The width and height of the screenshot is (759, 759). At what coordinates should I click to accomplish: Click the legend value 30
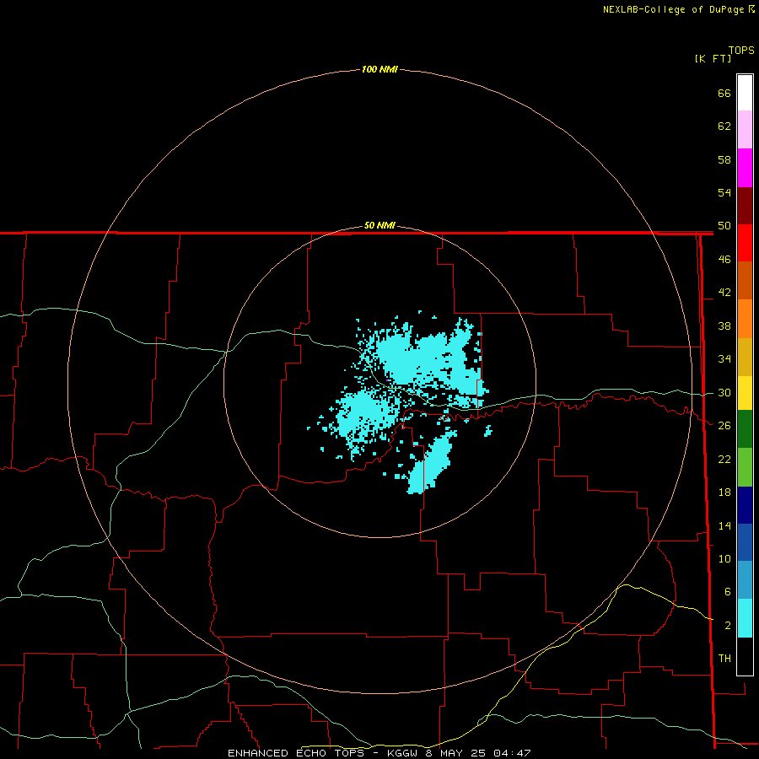pos(724,392)
